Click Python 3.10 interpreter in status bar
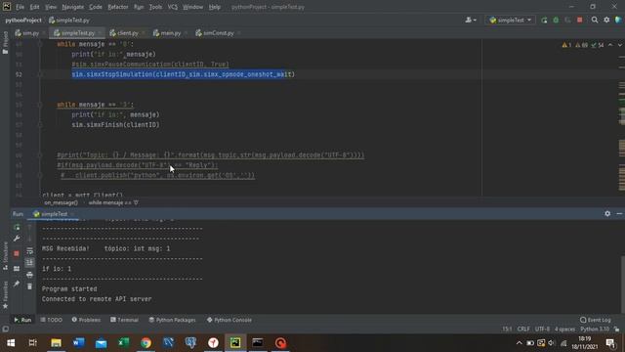The image size is (625, 352). pos(595,330)
